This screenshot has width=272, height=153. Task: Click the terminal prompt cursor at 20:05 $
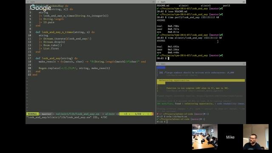[x=168, y=59]
